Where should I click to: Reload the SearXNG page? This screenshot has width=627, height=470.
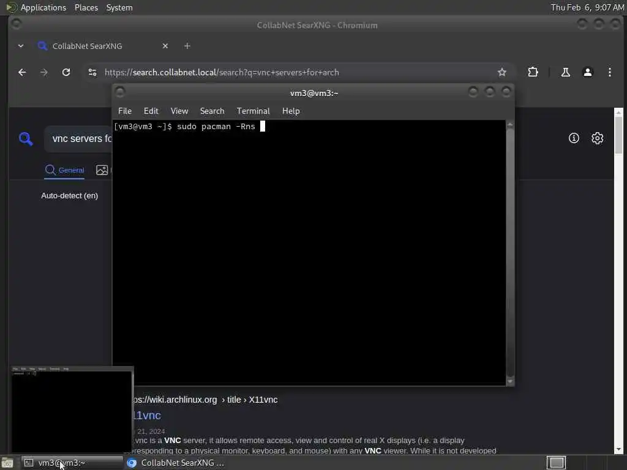pyautogui.click(x=66, y=72)
